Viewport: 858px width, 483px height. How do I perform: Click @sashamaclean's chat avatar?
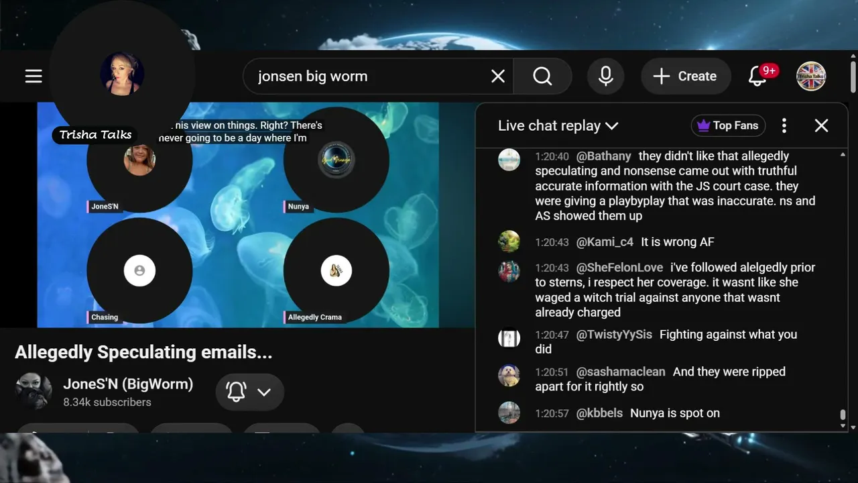click(509, 376)
